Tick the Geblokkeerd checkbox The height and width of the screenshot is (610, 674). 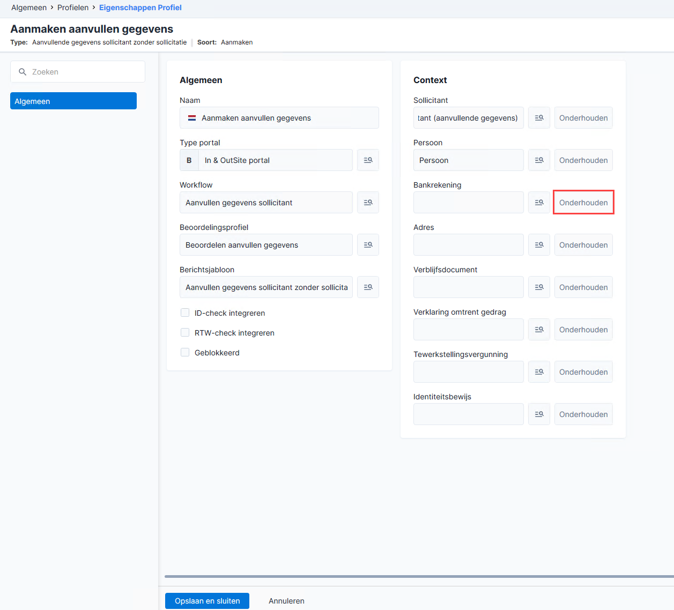tap(185, 352)
